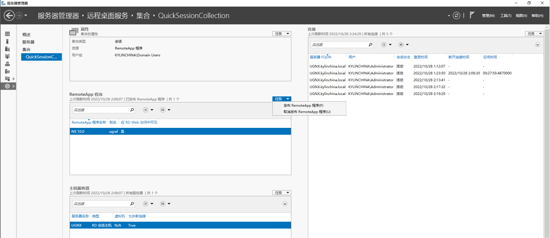The image size is (550, 238).
Task: Choose 发布 RemoteApp 程序(P) from the menu
Action: 303,106
